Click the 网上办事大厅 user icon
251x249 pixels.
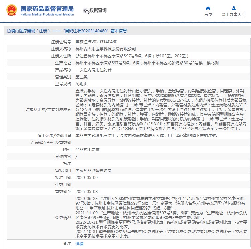[234, 8]
